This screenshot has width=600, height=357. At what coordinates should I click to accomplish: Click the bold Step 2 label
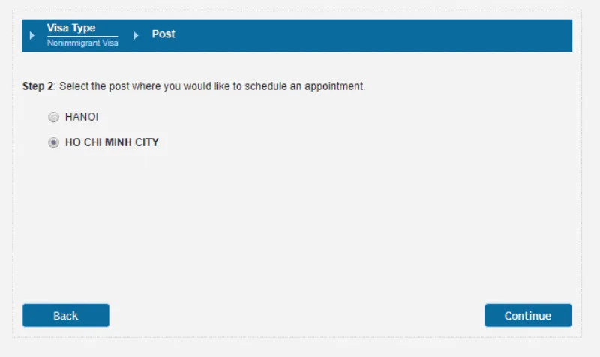[x=37, y=86]
